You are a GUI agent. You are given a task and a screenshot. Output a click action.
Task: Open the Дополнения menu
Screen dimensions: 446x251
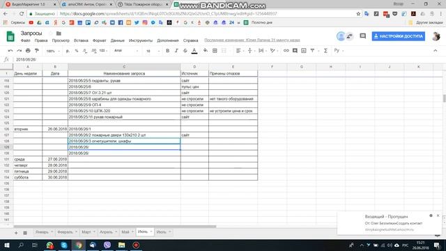(168, 40)
